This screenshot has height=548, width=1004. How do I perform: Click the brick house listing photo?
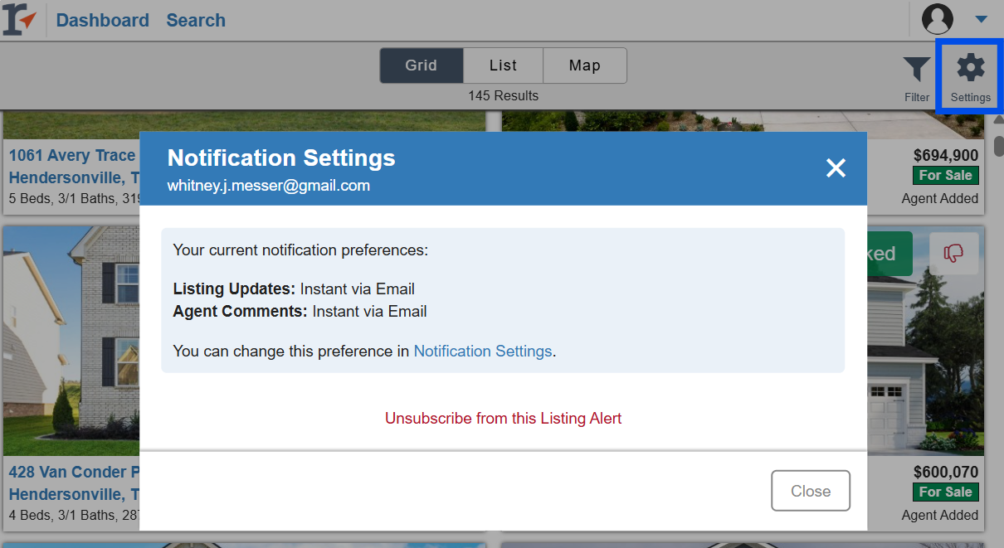pyautogui.click(x=71, y=340)
